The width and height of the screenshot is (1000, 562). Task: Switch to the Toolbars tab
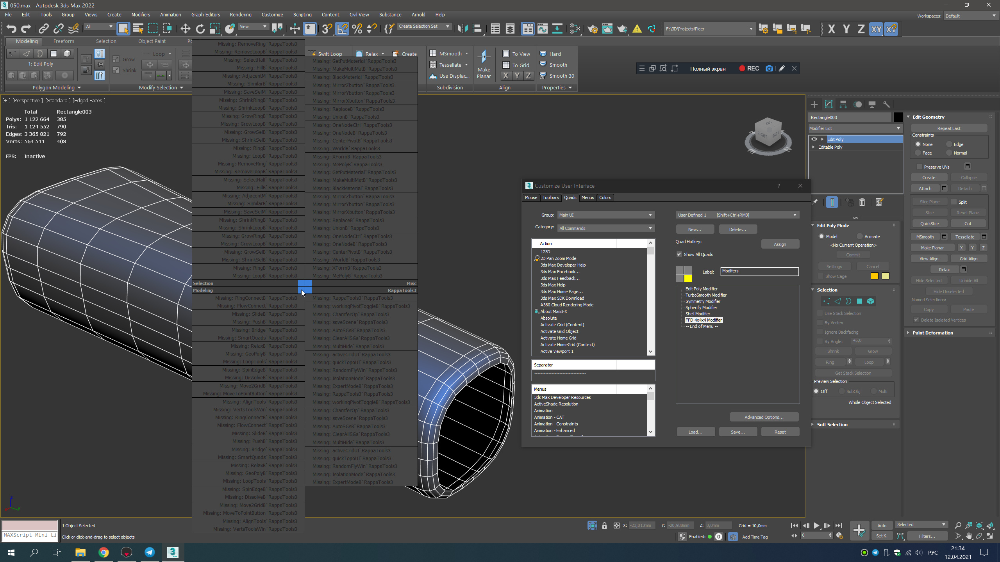pos(550,197)
